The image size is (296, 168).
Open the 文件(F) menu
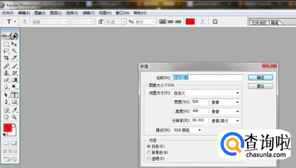coord(8,13)
